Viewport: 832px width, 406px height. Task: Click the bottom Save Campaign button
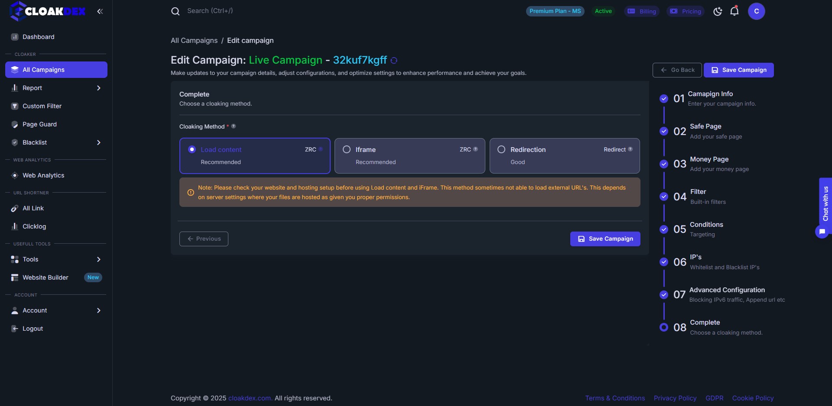pos(605,239)
